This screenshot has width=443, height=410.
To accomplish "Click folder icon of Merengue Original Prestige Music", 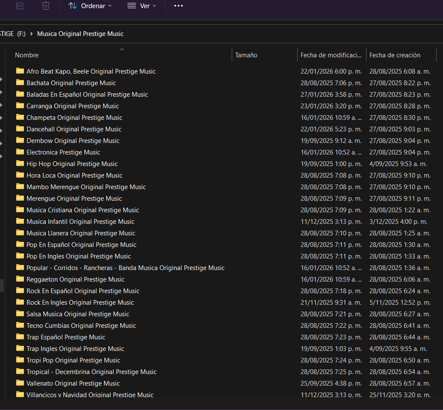I will pos(20,199).
